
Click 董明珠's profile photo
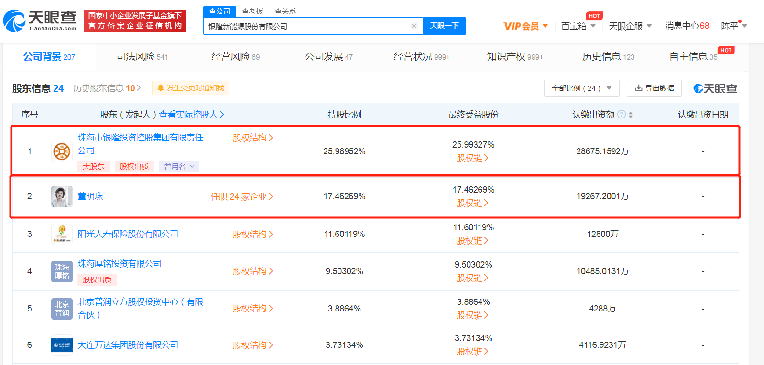click(62, 196)
